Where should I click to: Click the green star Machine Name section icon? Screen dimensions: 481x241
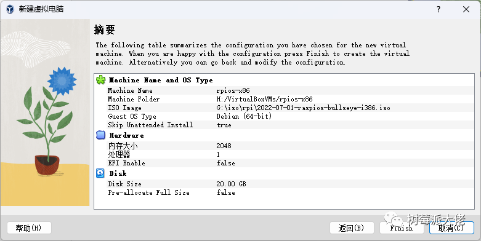coord(100,80)
